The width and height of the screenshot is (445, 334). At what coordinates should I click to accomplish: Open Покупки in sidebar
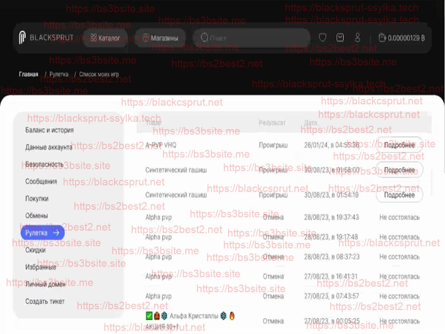pyautogui.click(x=37, y=199)
